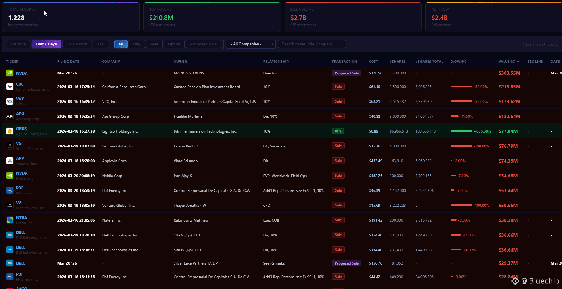
Task: Click the Natera NTRA logo icon
Action: (x=10, y=220)
